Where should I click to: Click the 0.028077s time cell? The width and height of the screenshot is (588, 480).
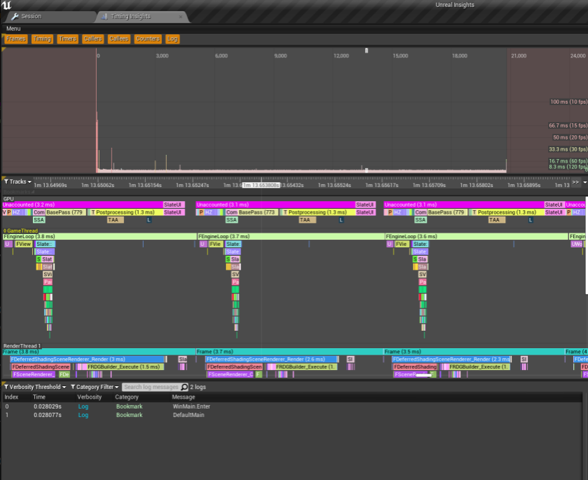point(48,415)
